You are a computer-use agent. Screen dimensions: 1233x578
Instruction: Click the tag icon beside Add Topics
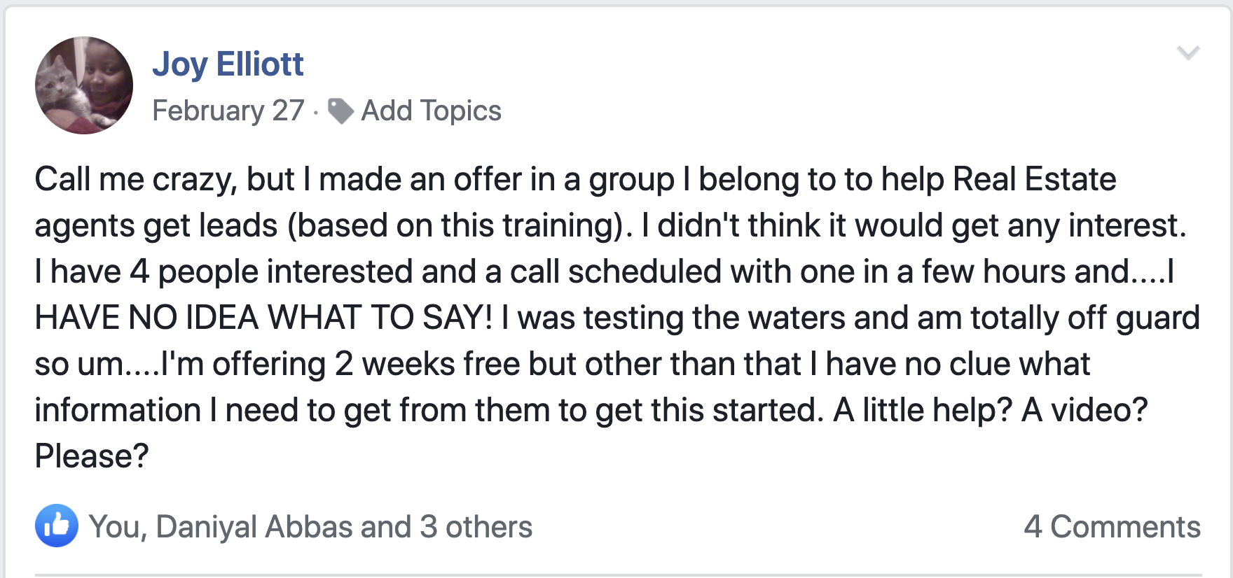point(340,111)
